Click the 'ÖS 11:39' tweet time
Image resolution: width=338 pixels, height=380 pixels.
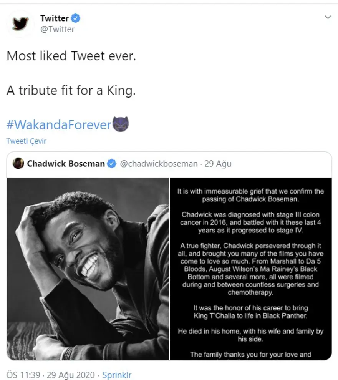[x=23, y=375]
